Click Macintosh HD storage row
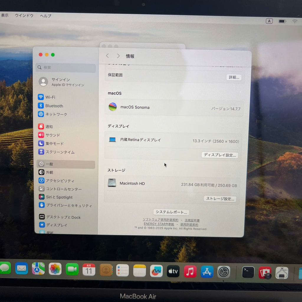 [172, 184]
